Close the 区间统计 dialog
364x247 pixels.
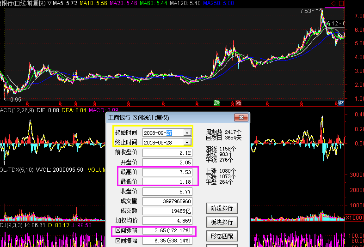[x=241, y=117]
